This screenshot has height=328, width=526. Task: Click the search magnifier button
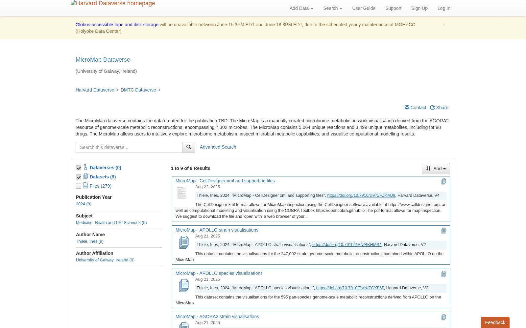pyautogui.click(x=189, y=147)
